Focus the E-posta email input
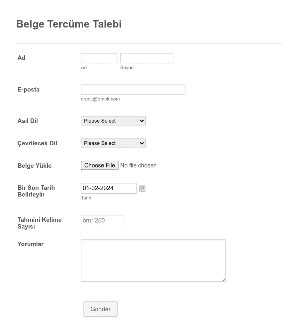 pos(133,90)
